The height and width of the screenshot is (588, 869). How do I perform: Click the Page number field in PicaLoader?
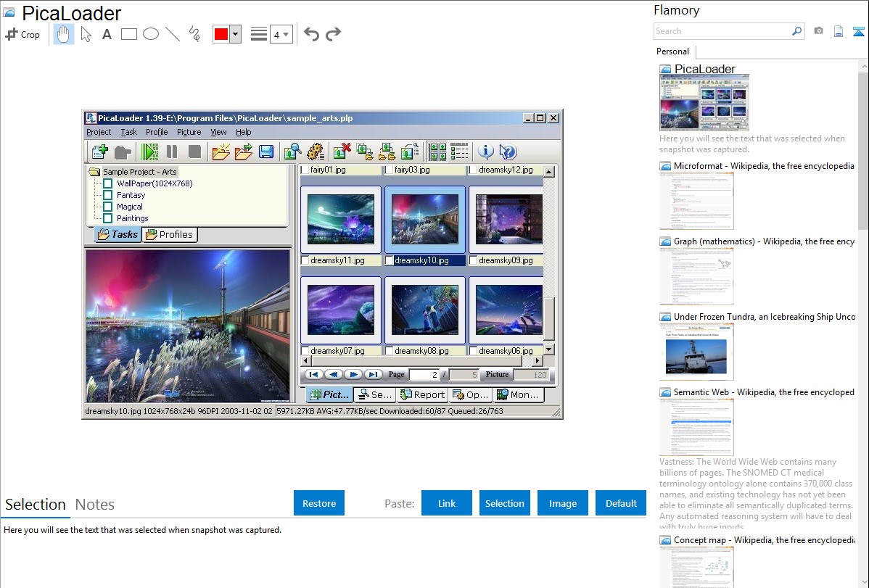point(424,375)
